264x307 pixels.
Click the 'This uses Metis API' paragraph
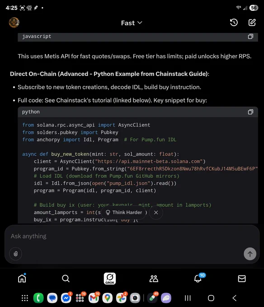pyautogui.click(x=134, y=56)
